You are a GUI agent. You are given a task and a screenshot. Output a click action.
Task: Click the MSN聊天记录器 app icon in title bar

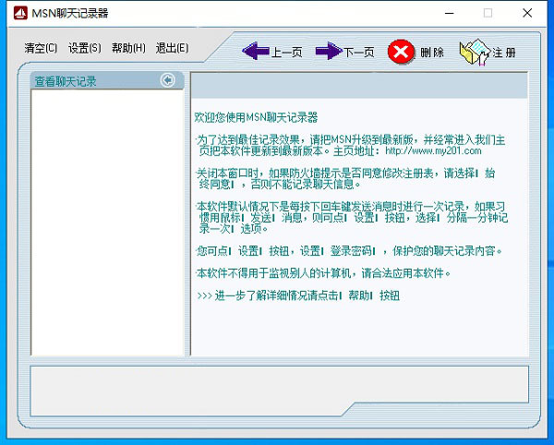[20, 14]
